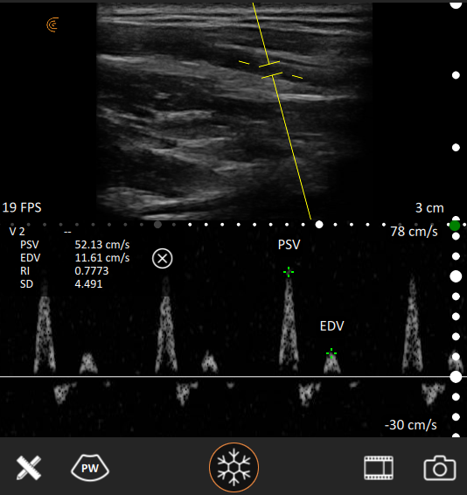
Task: Click the 78 cm/s velocity scale label
Action: [x=414, y=232]
